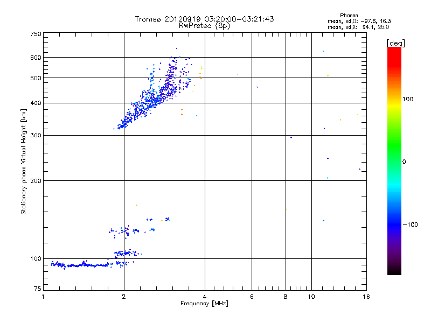Click the frequency axis tick label '2'
The image size is (431, 323).
(x=124, y=297)
